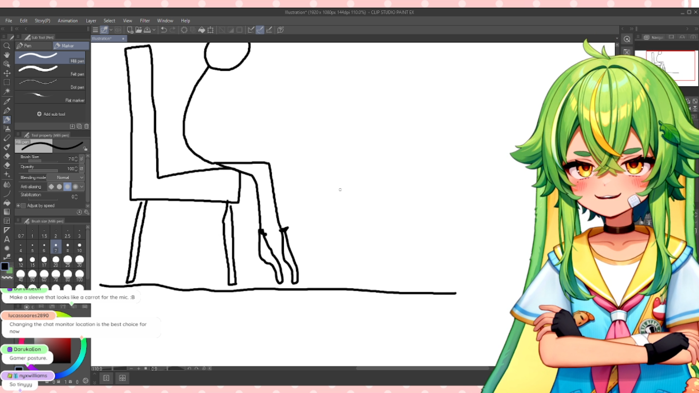Click the Fill bucket icon in command bar
Screen dimensions: 699x393
tap(201, 30)
